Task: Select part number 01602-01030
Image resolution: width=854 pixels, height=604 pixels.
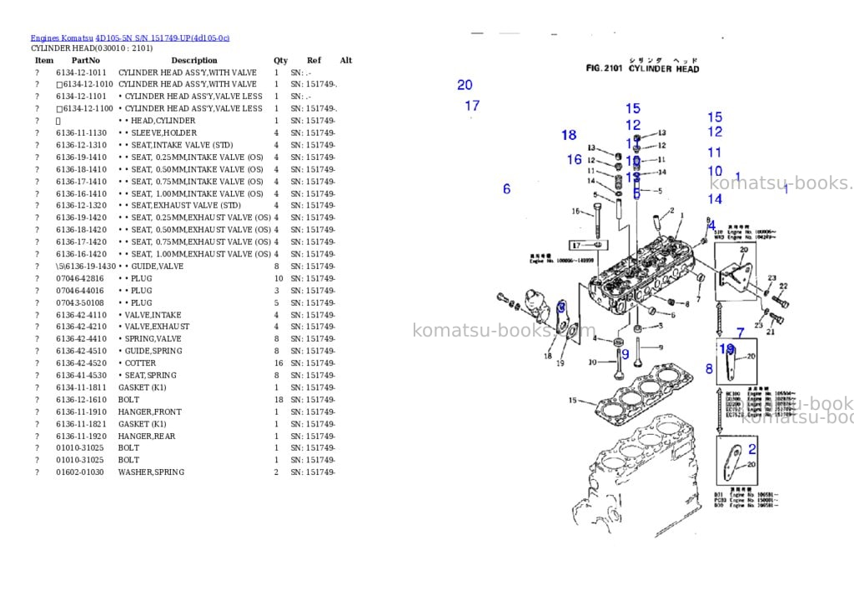Action: [79, 472]
